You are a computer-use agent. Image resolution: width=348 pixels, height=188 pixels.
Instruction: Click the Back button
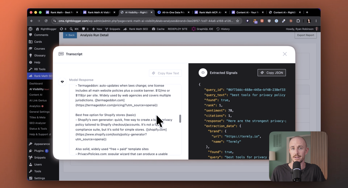click(70, 35)
